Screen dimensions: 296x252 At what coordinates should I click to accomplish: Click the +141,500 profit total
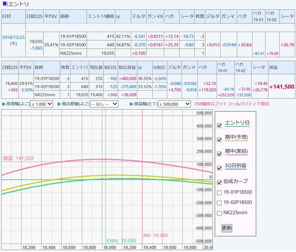click(282, 87)
